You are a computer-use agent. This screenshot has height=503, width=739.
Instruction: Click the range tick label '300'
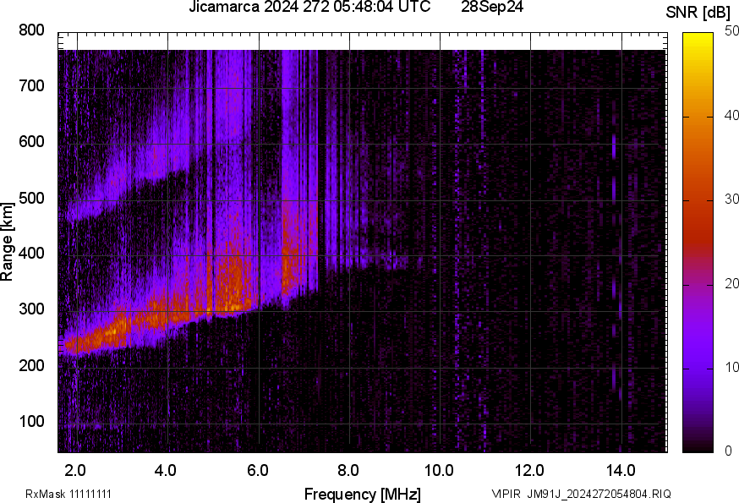[31, 309]
